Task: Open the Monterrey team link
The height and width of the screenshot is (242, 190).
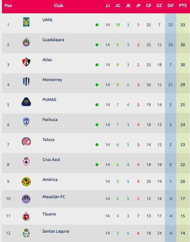Action: pyautogui.click(x=52, y=79)
